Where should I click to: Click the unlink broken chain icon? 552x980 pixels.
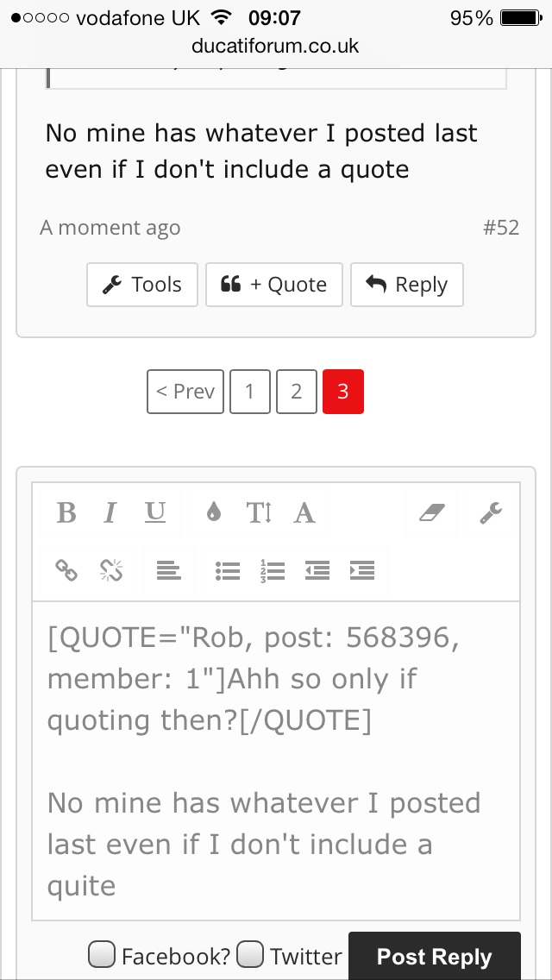tap(111, 570)
